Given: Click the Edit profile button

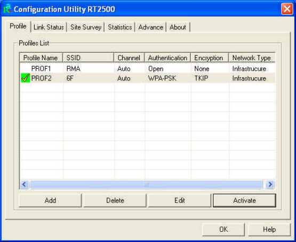Looking at the screenshot, I should (180, 200).
